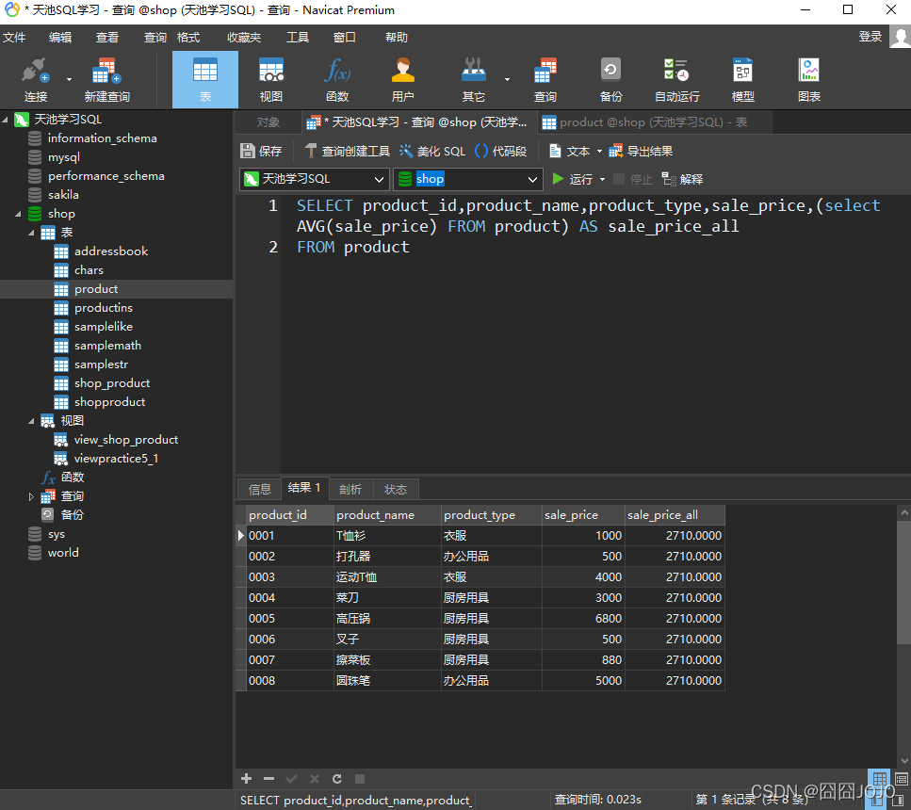Open the 连接 dropdown arrow

(x=69, y=80)
